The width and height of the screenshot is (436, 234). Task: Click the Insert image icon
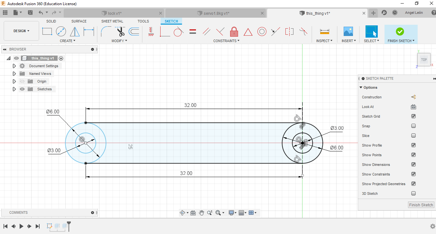pos(348,32)
